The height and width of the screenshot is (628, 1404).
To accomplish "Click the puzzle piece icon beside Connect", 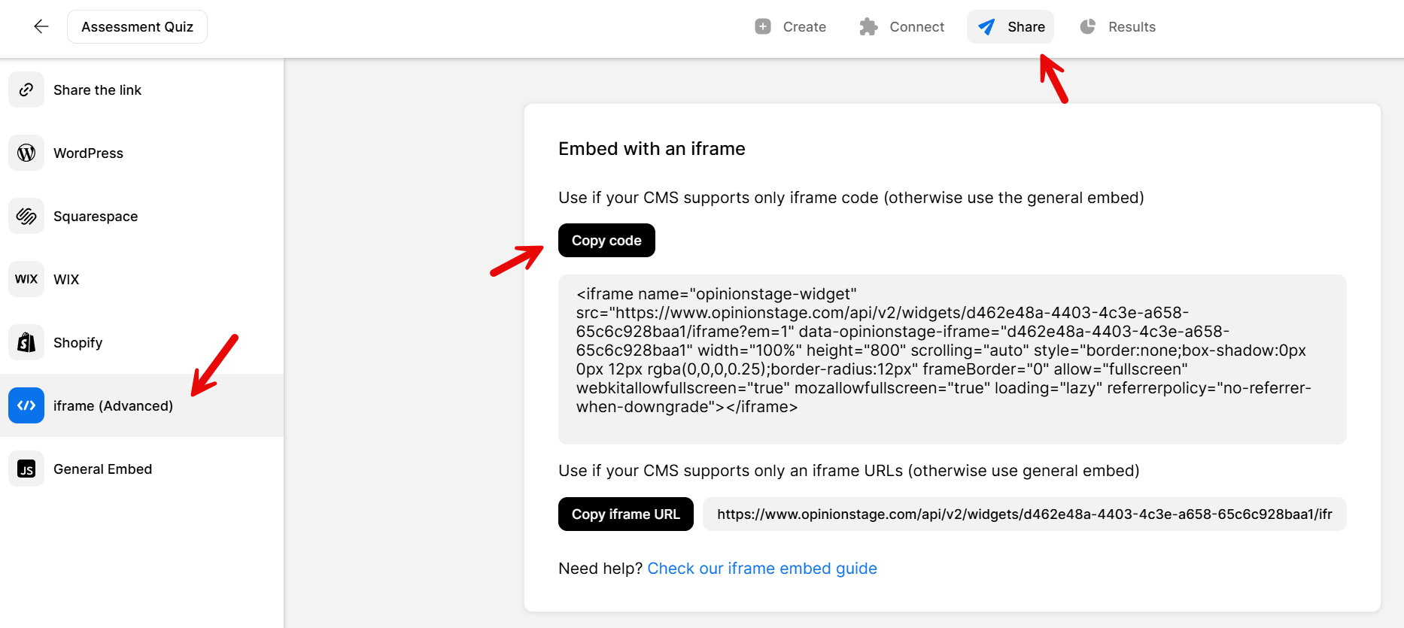I will point(869,26).
